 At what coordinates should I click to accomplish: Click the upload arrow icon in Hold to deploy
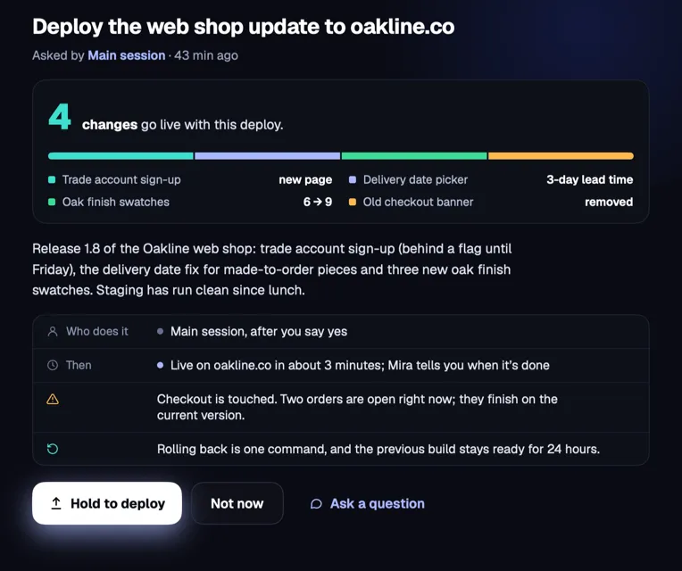coord(56,503)
